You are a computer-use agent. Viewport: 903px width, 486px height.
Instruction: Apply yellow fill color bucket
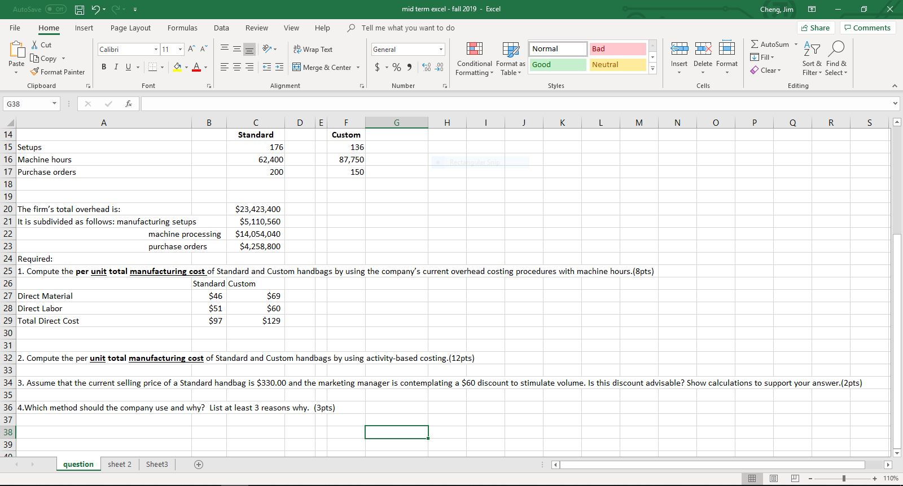tap(177, 68)
